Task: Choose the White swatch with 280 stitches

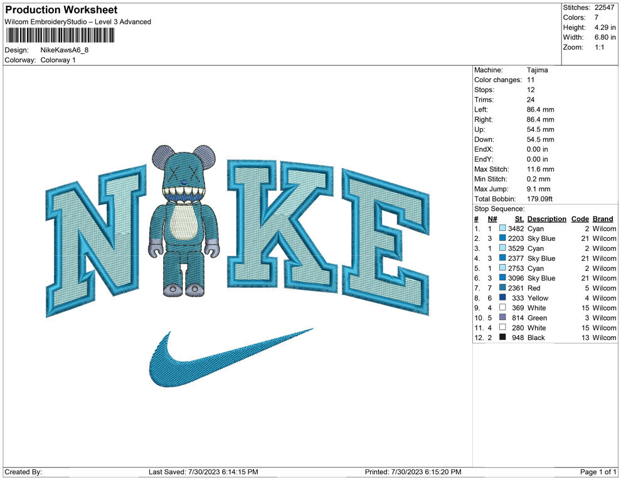Action: (x=502, y=327)
